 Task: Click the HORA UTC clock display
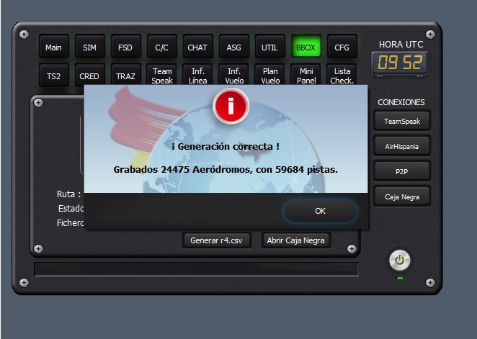tap(398, 63)
